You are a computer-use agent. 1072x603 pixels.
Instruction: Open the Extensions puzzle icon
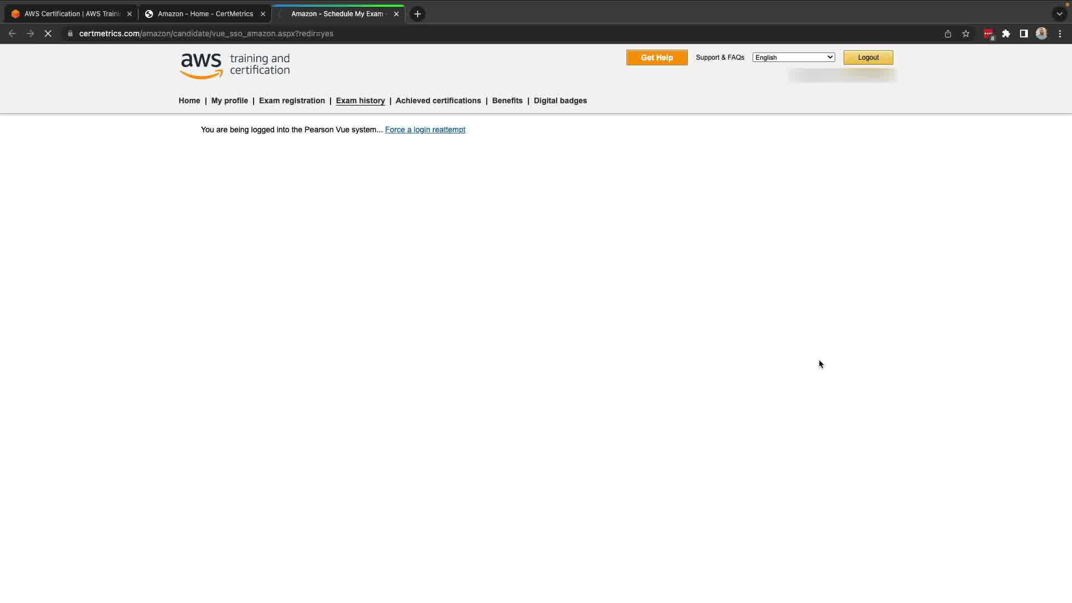[x=1006, y=33]
